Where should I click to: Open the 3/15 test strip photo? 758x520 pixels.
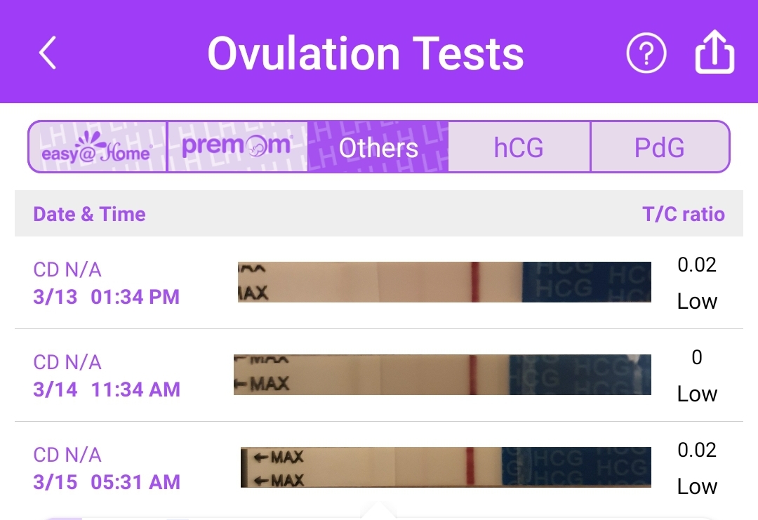point(446,467)
